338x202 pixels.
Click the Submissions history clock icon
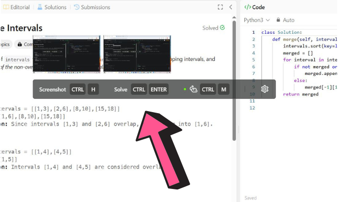pos(77,7)
